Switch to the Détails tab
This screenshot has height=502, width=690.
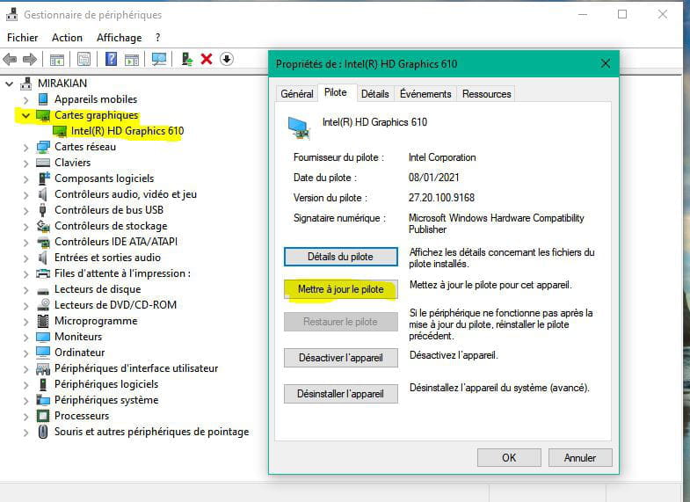[375, 94]
